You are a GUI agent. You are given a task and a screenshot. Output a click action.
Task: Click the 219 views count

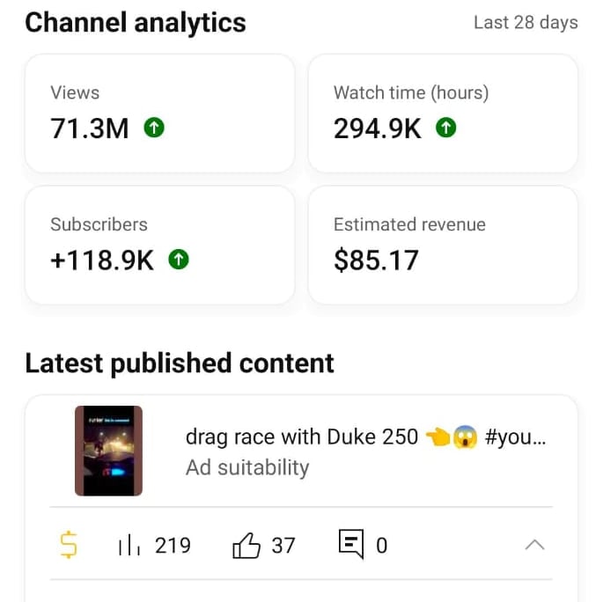[173, 546]
